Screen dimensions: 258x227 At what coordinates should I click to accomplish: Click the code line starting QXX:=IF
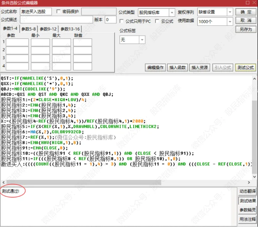pyautogui.click(x=37, y=84)
